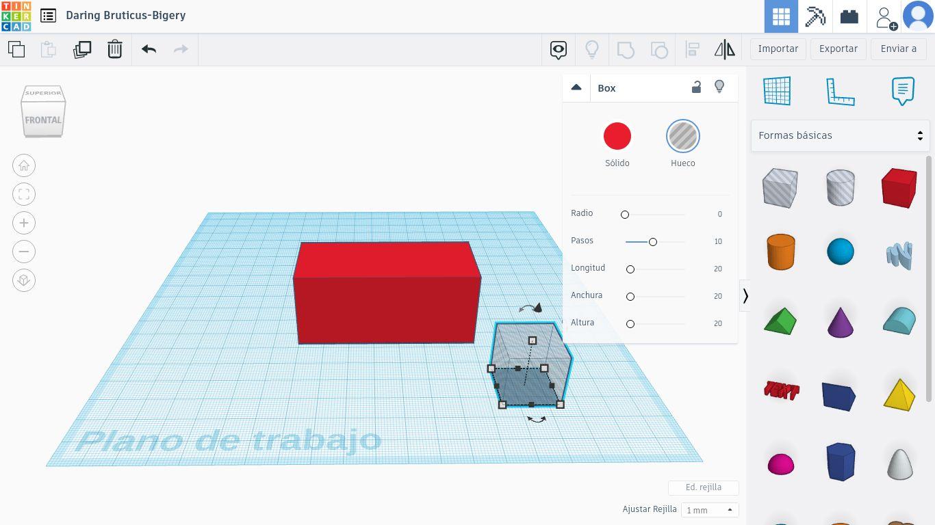
Task: Click the view cube FRONTAL face
Action: tap(43, 120)
